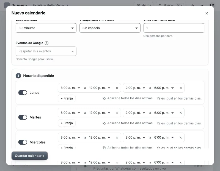Apply Lunes schedule to all active days
Screen dimensions: 220x171
tap(128, 98)
